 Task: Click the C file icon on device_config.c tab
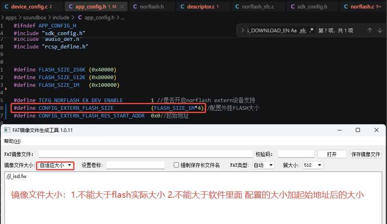(x=6, y=6)
